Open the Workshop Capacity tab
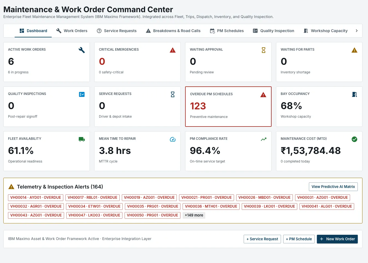This screenshot has height=263, width=368. point(325,31)
